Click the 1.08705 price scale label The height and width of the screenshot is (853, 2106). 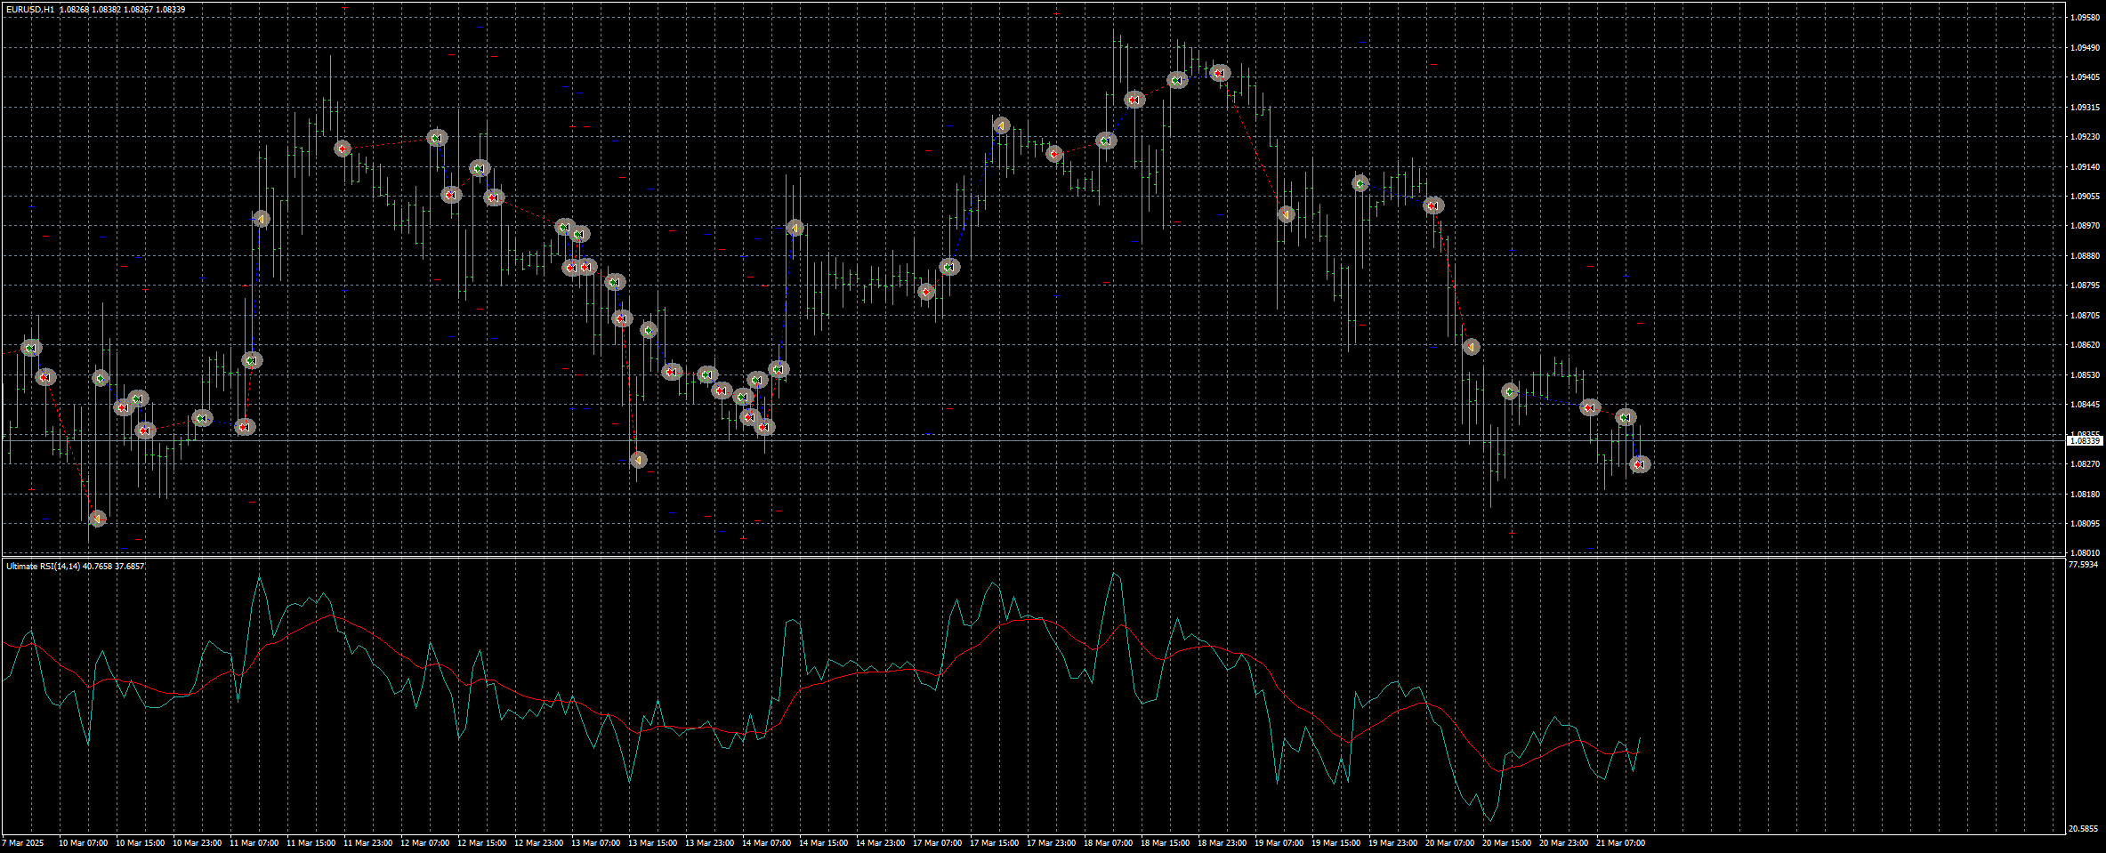[2086, 315]
